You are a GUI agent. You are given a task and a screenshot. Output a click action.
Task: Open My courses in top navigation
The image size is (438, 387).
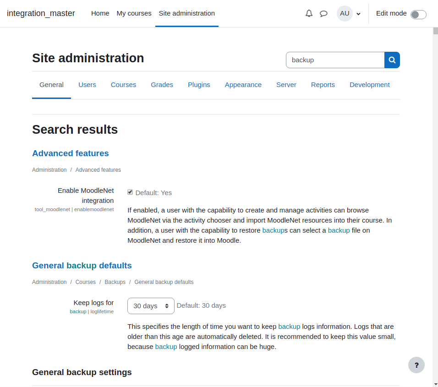click(x=134, y=13)
